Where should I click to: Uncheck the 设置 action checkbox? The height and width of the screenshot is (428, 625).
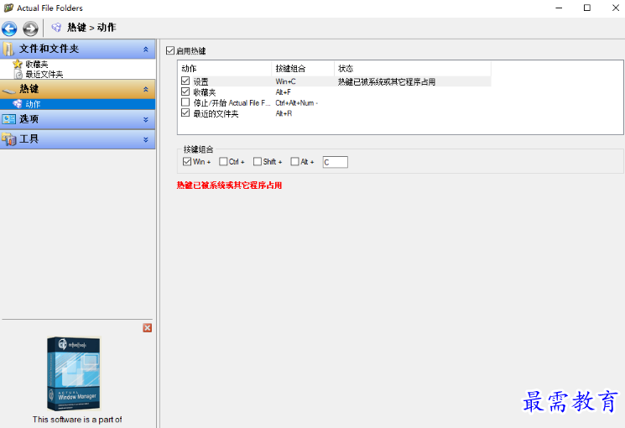point(185,81)
